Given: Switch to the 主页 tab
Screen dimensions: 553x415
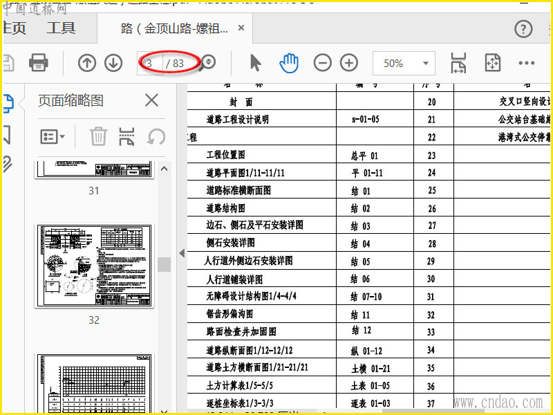Looking at the screenshot, I should point(15,28).
